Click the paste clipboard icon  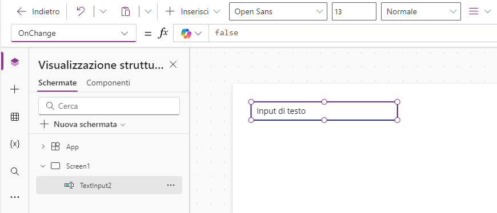point(126,12)
